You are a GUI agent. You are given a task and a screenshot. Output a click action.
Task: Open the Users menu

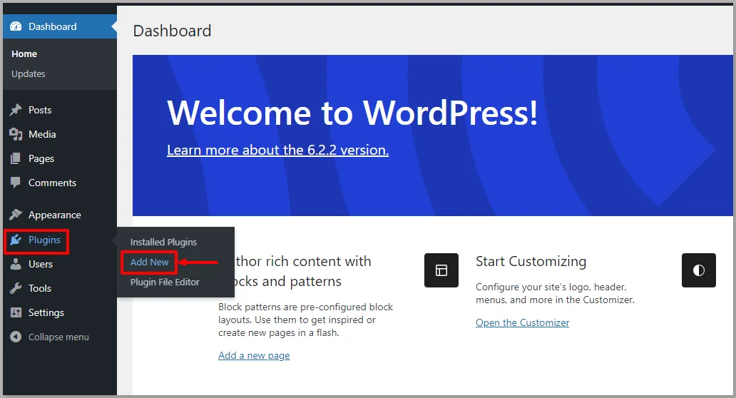[x=60, y=264]
